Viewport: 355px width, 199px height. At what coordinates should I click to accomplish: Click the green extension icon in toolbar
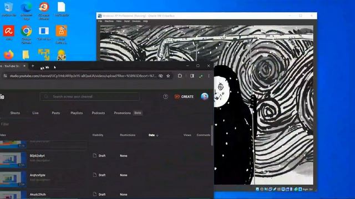point(201,76)
